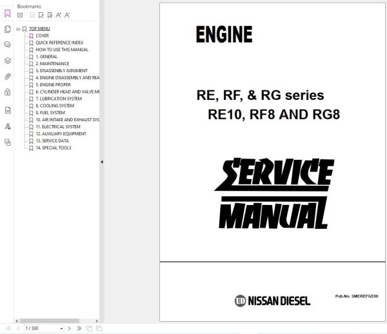Open HOW TO USE THIS MANUAL bookmark

(62, 50)
